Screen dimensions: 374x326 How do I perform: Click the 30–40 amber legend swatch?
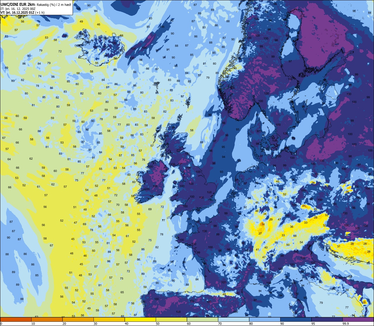coord(109,319)
